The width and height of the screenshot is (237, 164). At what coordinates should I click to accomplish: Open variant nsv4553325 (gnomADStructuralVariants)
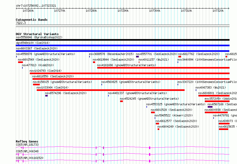tap(176, 104)
